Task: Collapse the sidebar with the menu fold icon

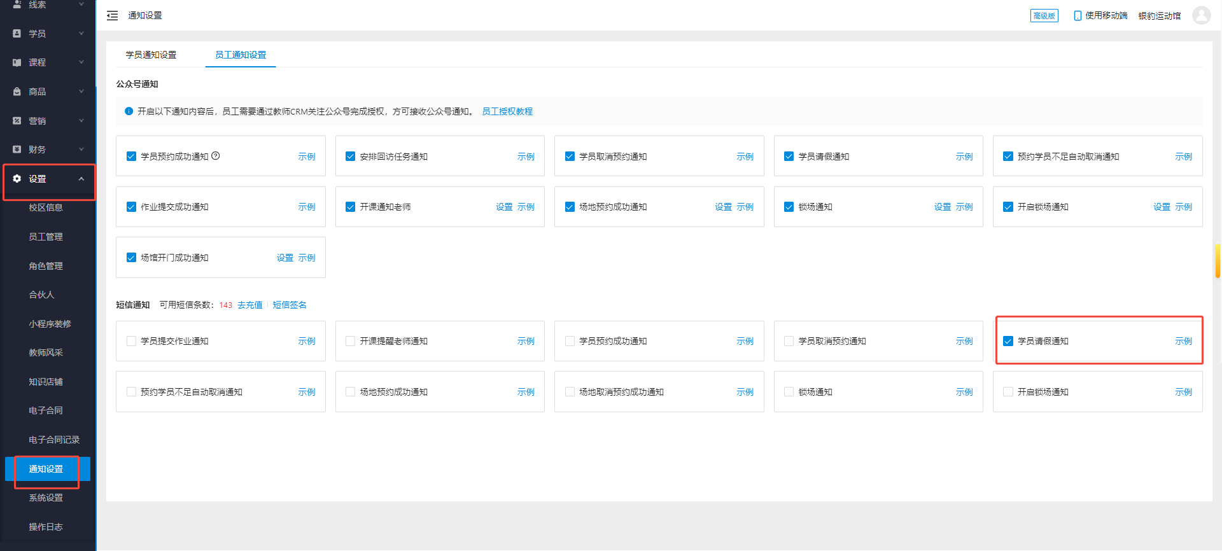Action: tap(112, 15)
